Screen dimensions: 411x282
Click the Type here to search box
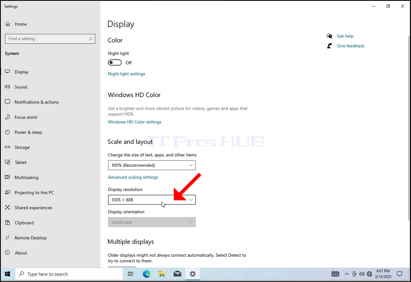(69, 274)
